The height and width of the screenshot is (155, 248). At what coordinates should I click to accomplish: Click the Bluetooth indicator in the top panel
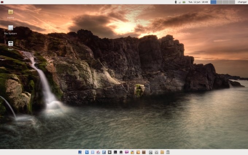[175, 2]
